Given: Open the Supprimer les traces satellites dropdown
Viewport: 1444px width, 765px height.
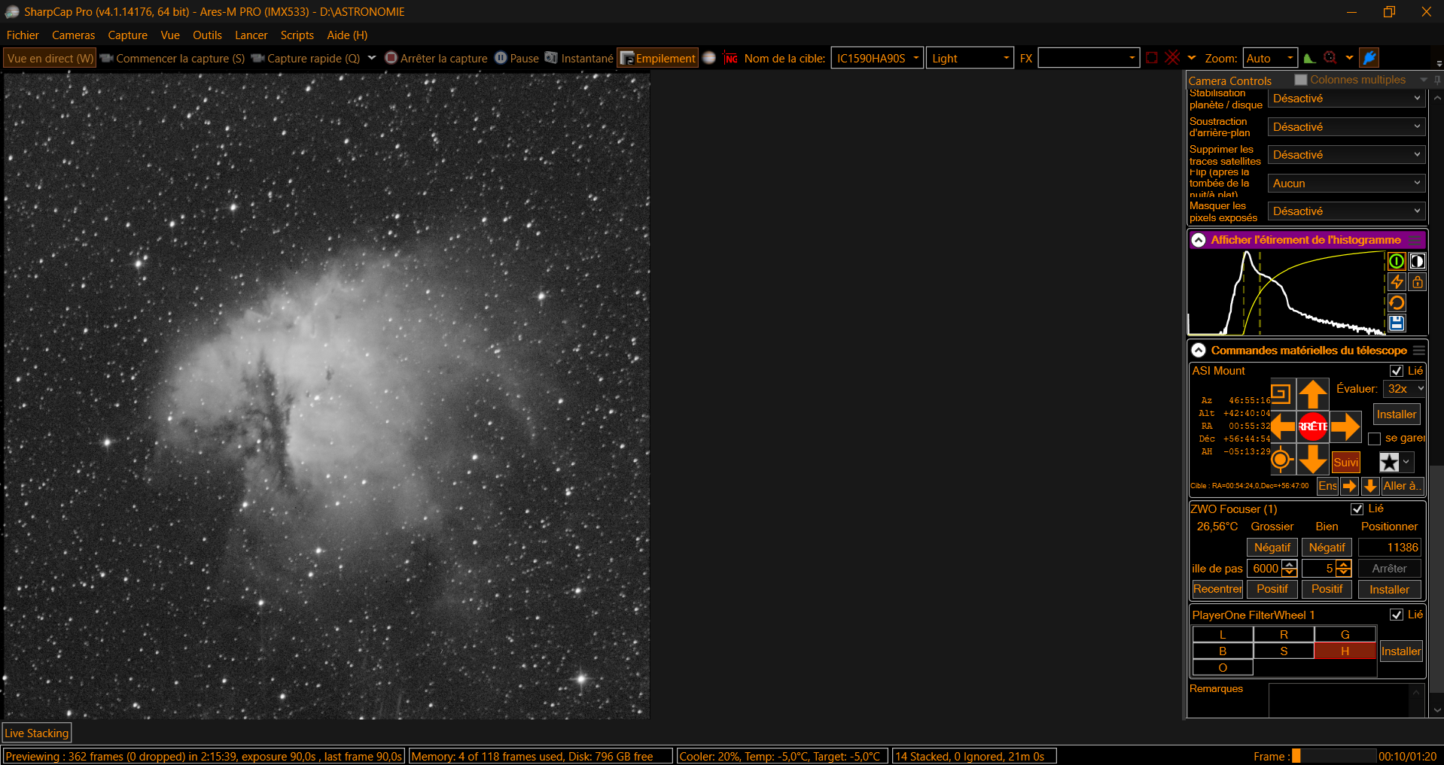Looking at the screenshot, I should (x=1346, y=155).
